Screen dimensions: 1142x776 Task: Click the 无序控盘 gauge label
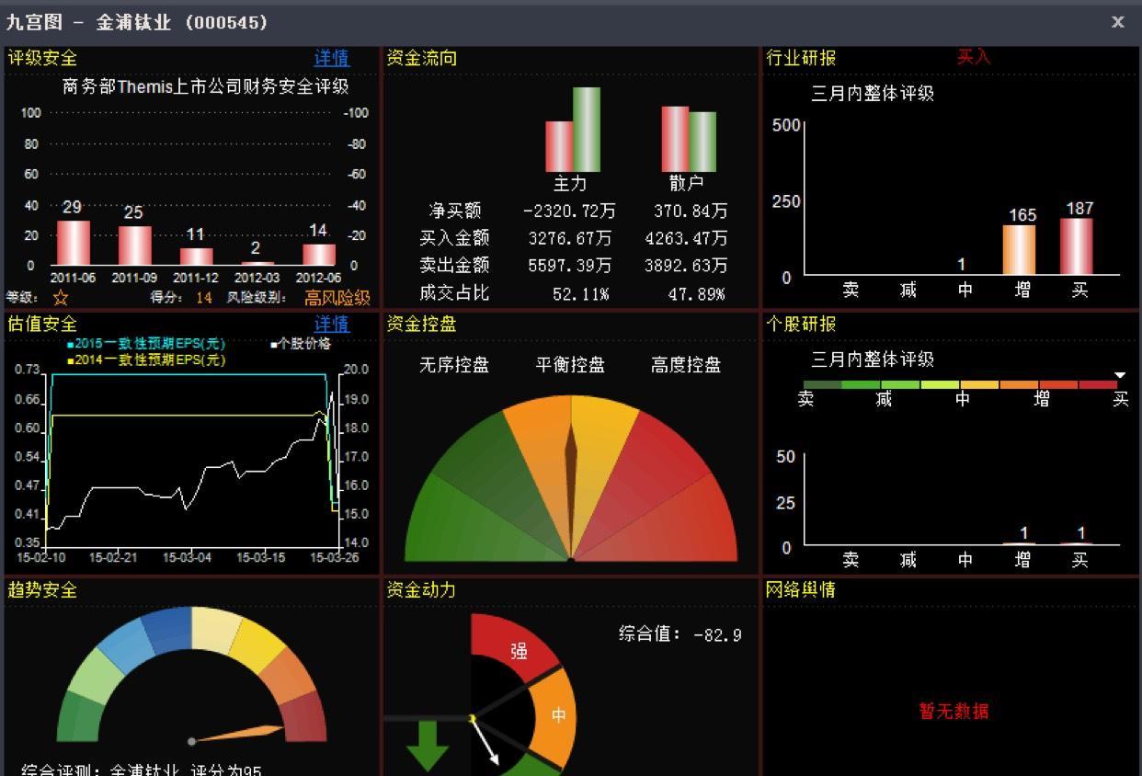[454, 365]
